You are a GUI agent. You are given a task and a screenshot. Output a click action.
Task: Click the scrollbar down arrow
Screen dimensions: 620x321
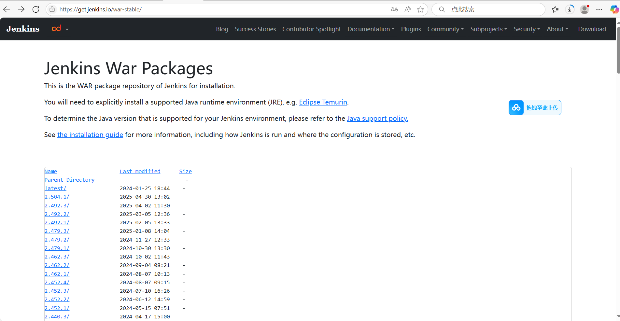(x=618, y=316)
